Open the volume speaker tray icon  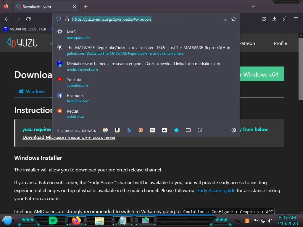click(270, 220)
